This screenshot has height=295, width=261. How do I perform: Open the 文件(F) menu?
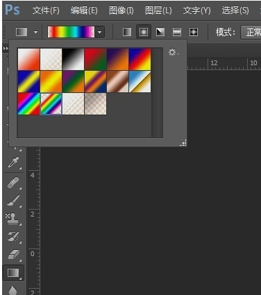(46, 10)
